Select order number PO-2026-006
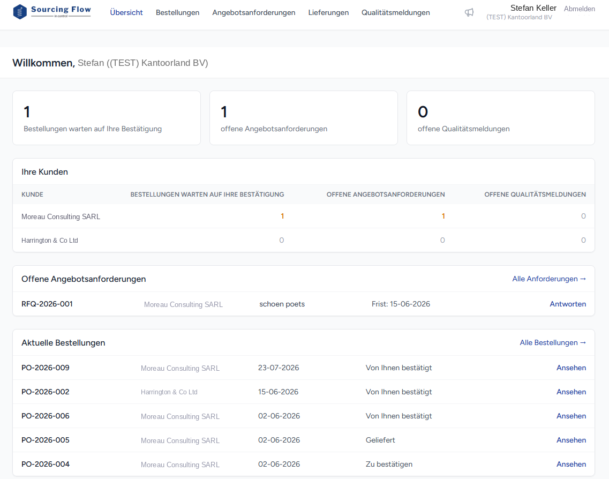 click(46, 416)
